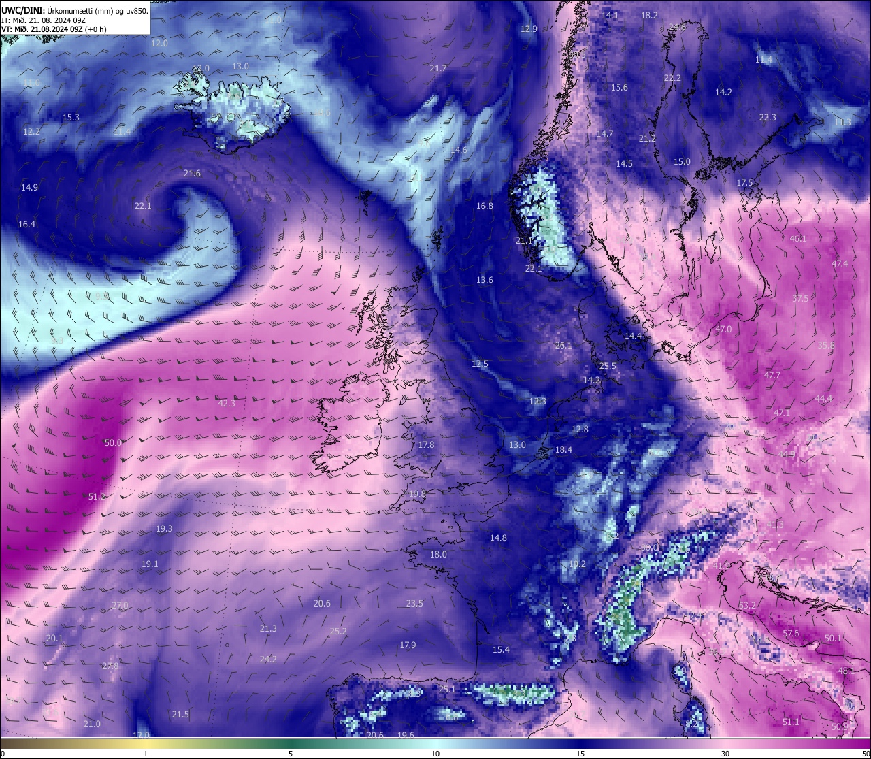Select the 21.5 value label

(x=180, y=714)
